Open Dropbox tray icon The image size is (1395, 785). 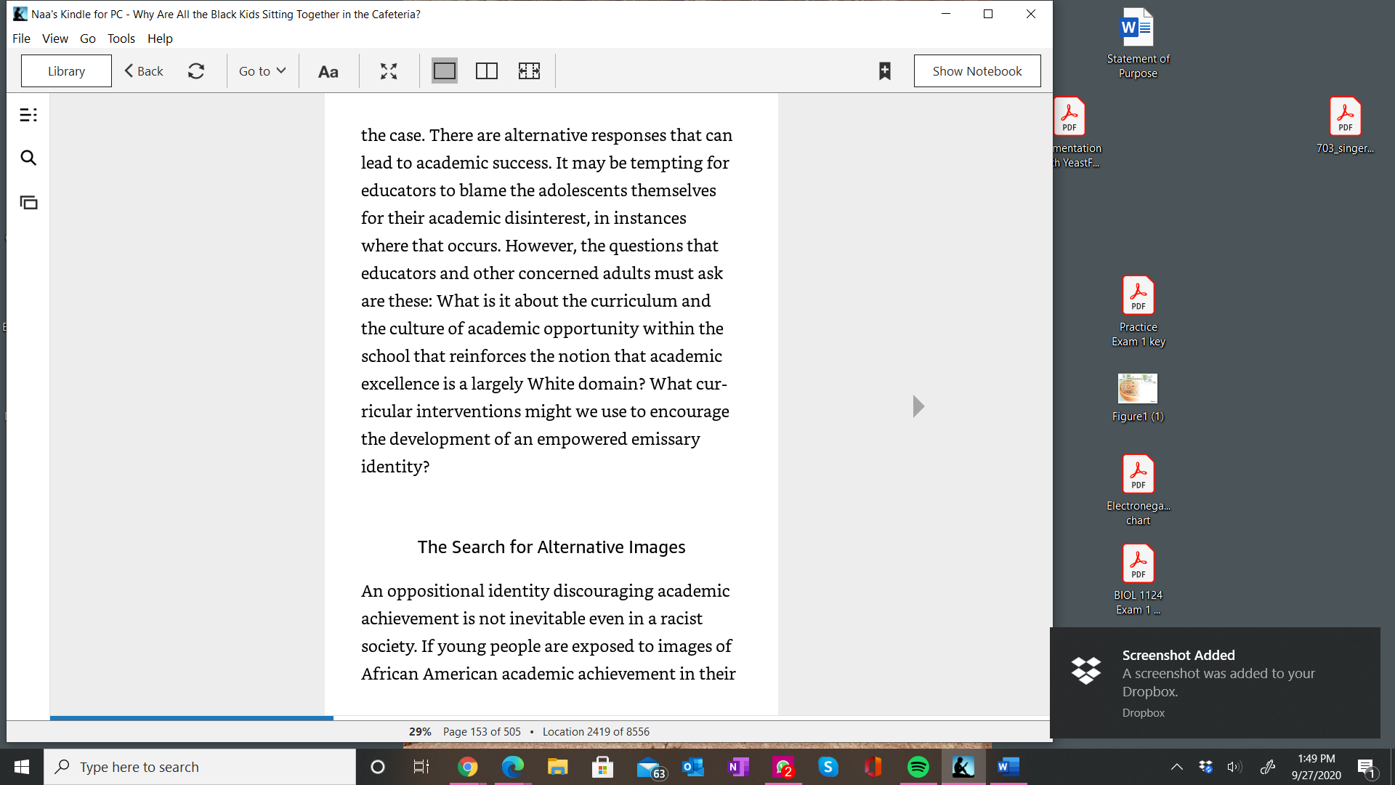pyautogui.click(x=1206, y=767)
